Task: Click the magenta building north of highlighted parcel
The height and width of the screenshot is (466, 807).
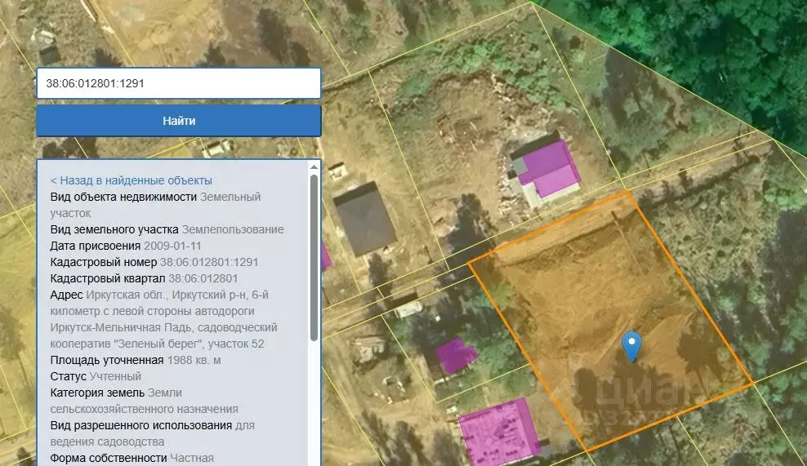Action: coord(547,169)
